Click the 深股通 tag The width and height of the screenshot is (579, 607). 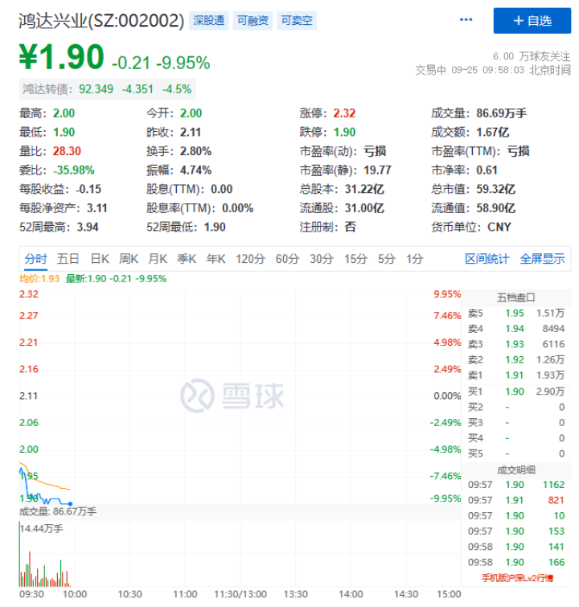[209, 21]
